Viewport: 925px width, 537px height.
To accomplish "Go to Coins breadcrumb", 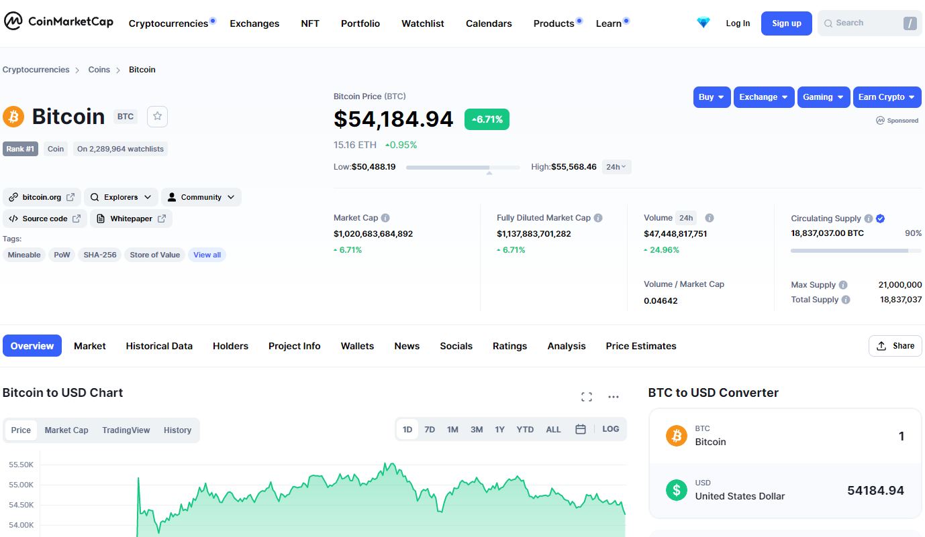I will 99,70.
